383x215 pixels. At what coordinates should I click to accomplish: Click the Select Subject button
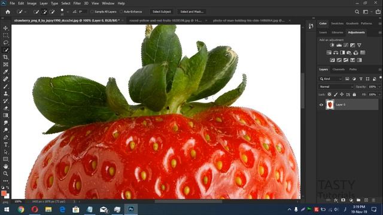click(162, 12)
